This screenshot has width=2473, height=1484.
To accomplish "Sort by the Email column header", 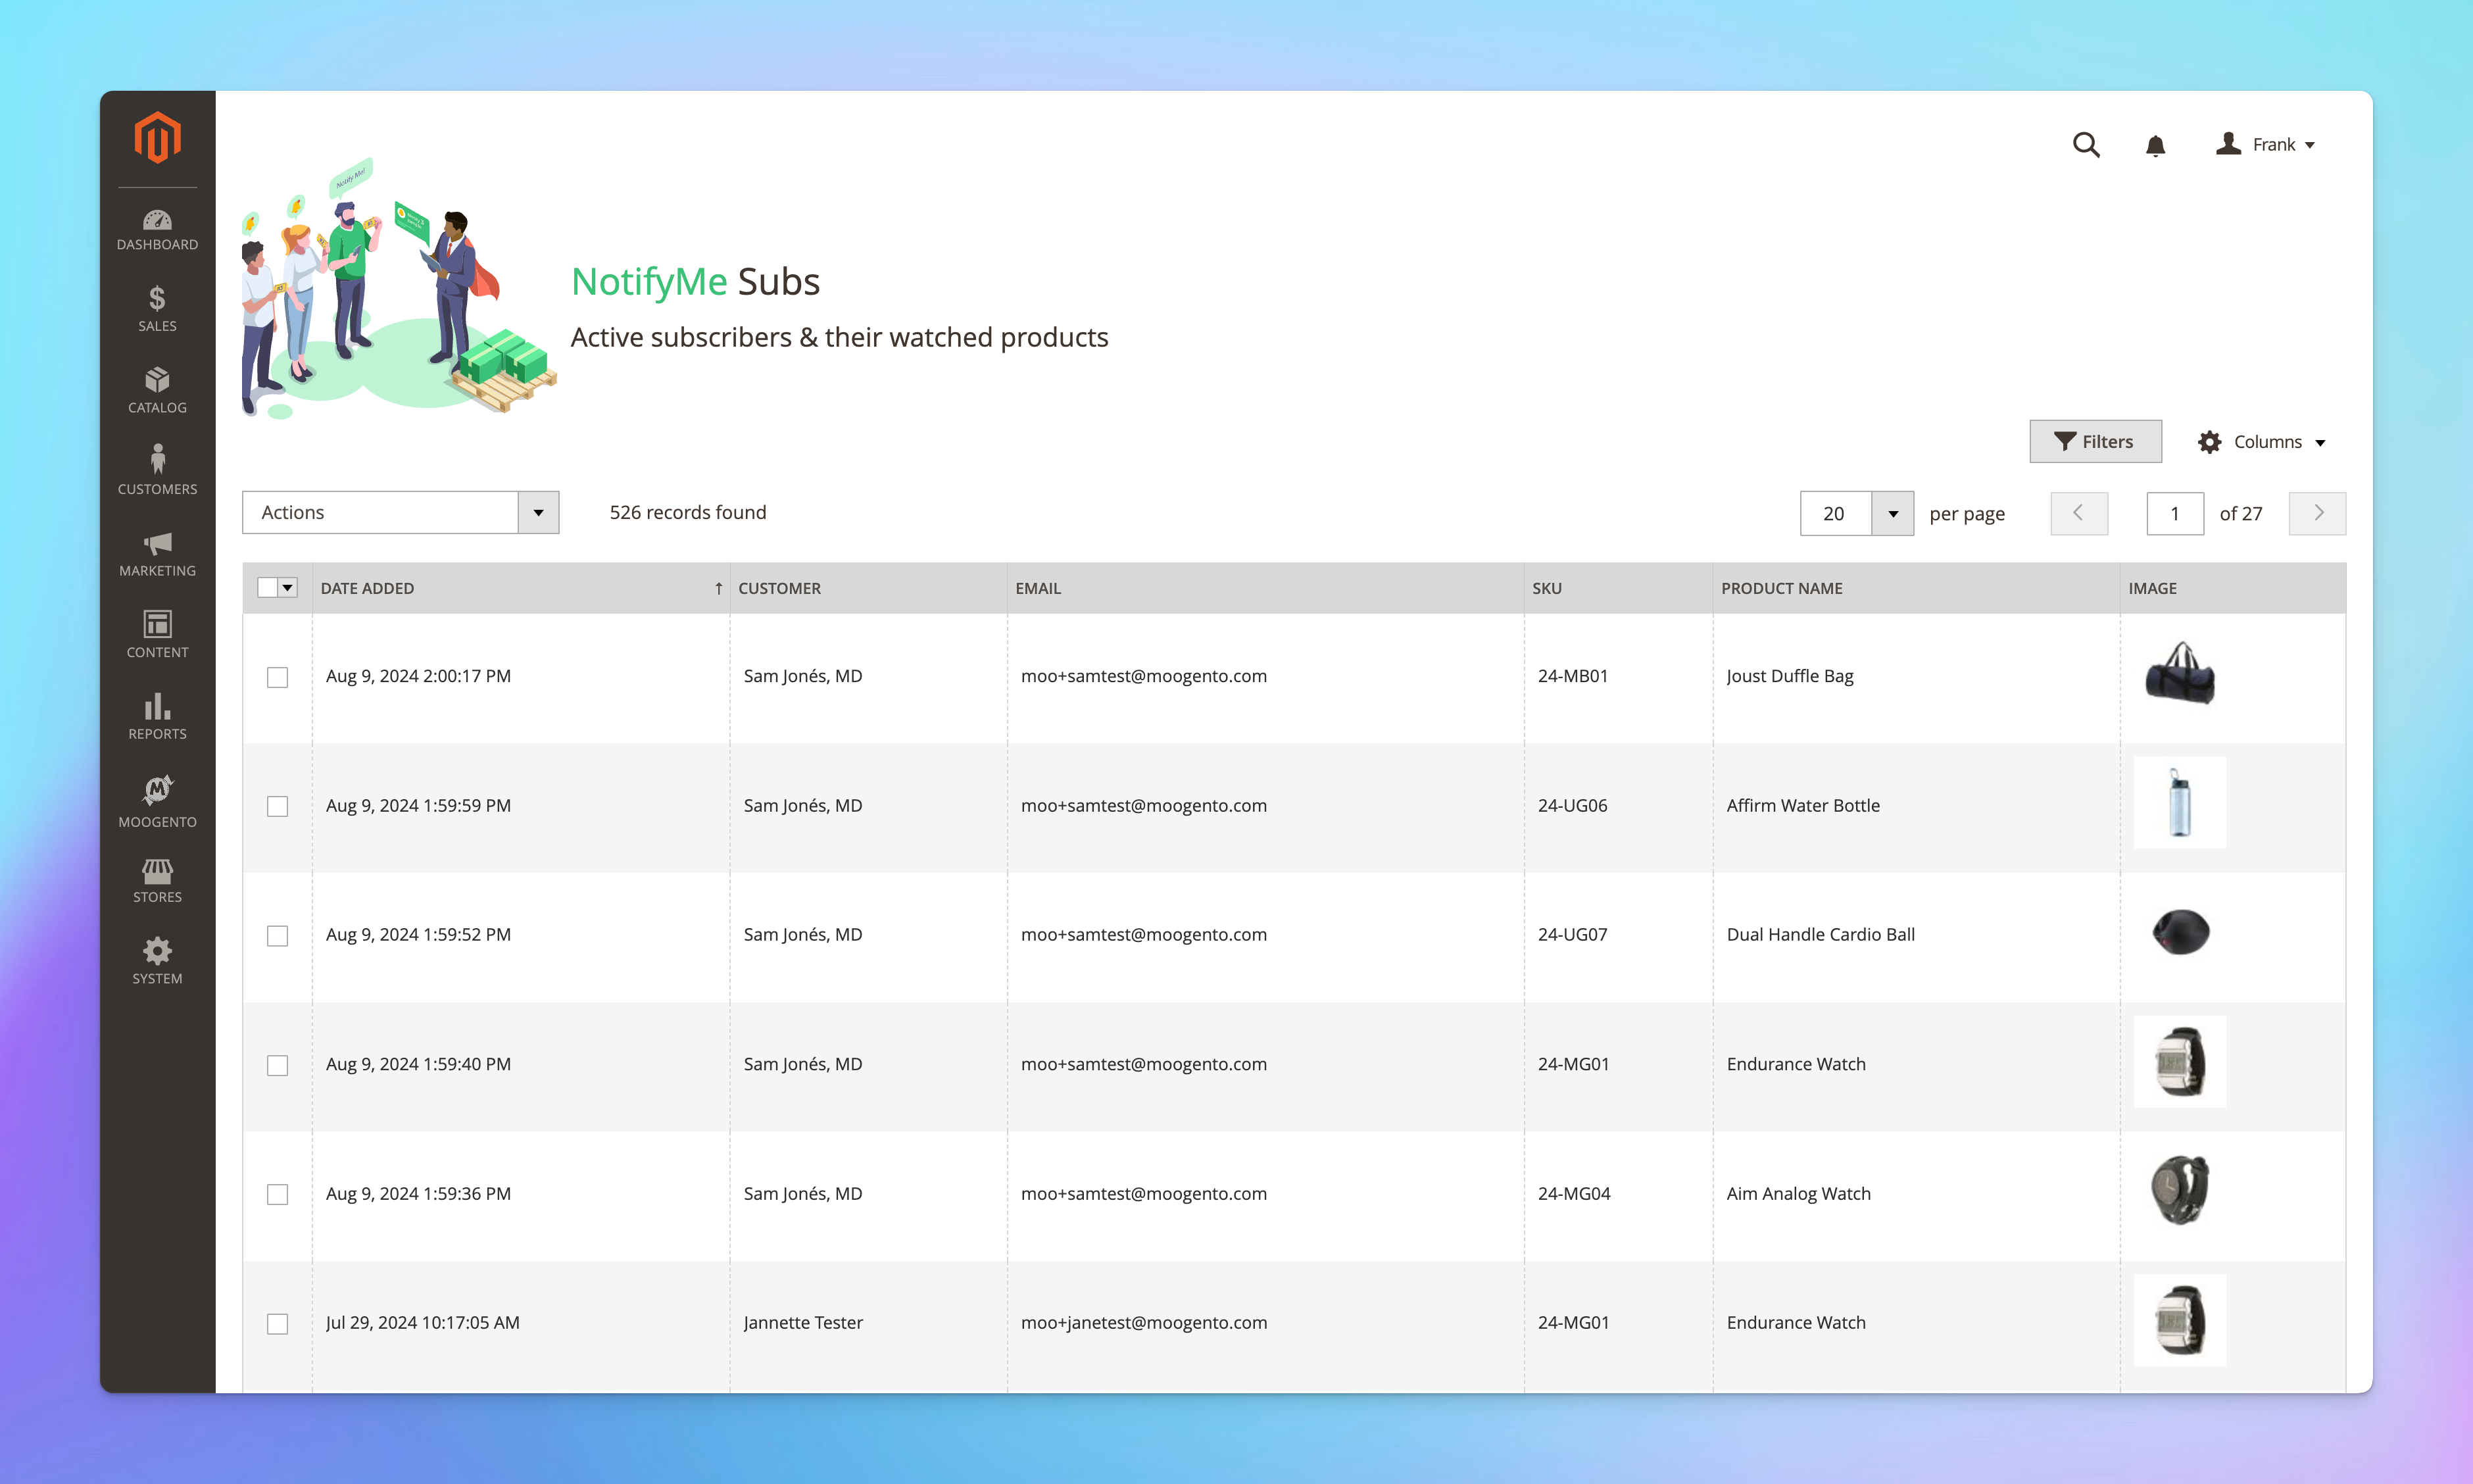I will pos(1265,588).
